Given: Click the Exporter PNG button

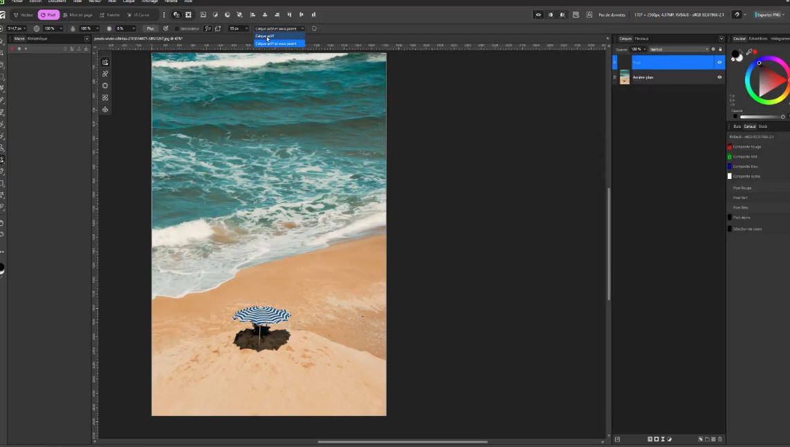Looking at the screenshot, I should (x=767, y=15).
